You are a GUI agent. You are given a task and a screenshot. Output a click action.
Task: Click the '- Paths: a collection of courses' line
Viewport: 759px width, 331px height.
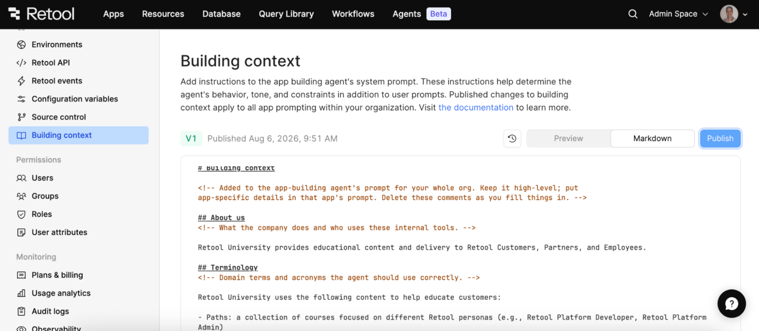(452, 322)
